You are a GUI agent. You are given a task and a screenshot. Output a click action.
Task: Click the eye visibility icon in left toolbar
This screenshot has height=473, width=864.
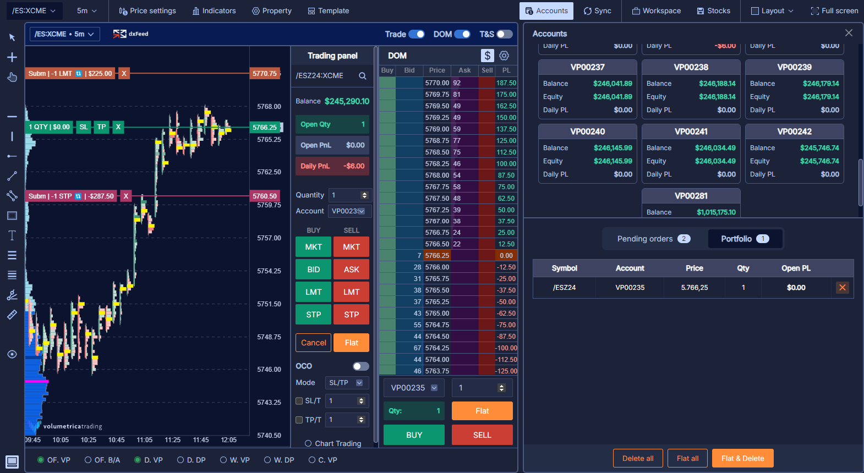[x=12, y=354]
